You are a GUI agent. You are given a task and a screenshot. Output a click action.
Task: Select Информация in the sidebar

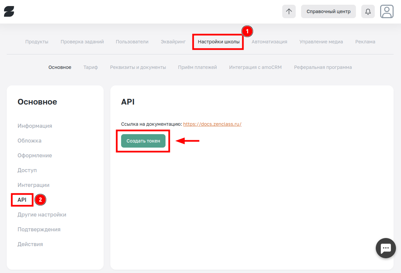pyautogui.click(x=35, y=126)
